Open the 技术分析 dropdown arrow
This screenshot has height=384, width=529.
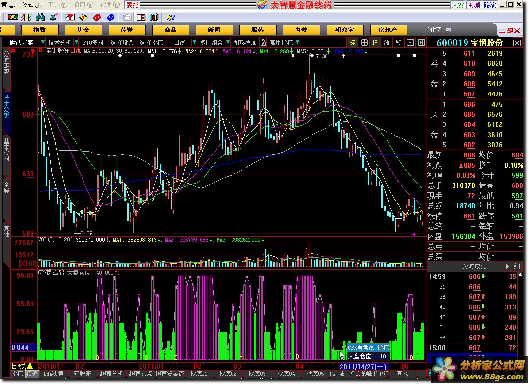(x=76, y=43)
